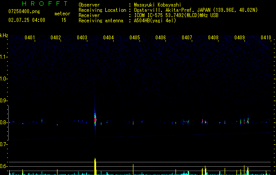Click the strong red meteor echo near 0403
276x175 pixels.
[95, 120]
